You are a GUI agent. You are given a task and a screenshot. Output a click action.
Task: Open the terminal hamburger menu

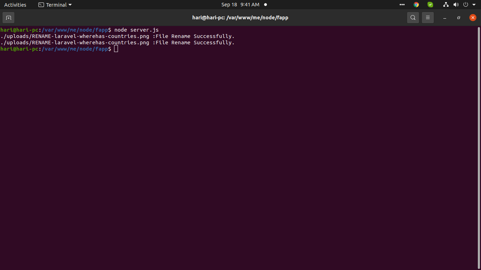click(427, 18)
